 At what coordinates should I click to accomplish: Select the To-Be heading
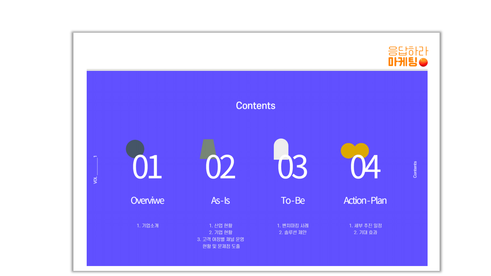[293, 201]
